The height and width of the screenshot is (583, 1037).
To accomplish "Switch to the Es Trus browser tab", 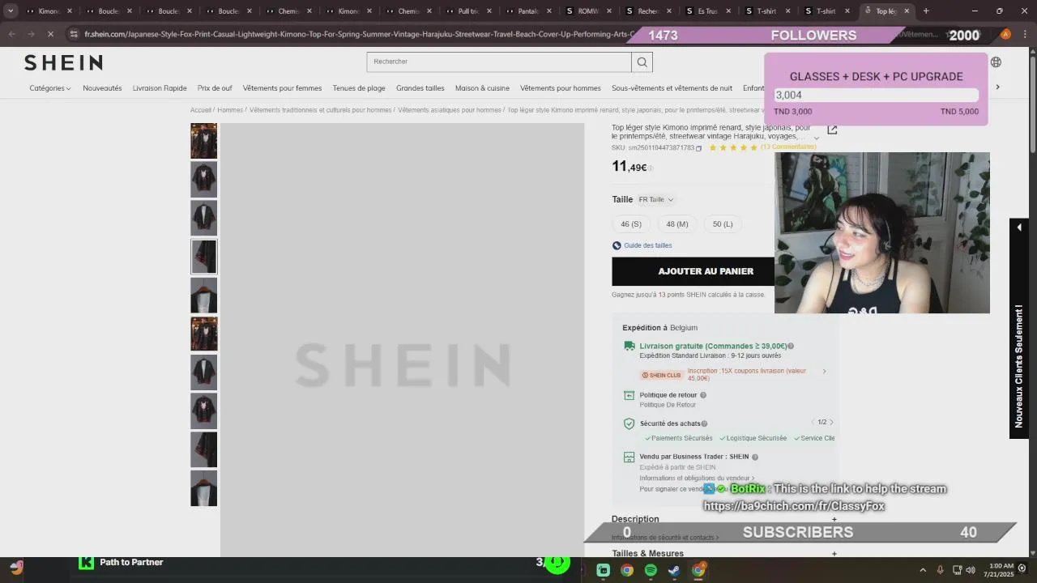I will (707, 11).
